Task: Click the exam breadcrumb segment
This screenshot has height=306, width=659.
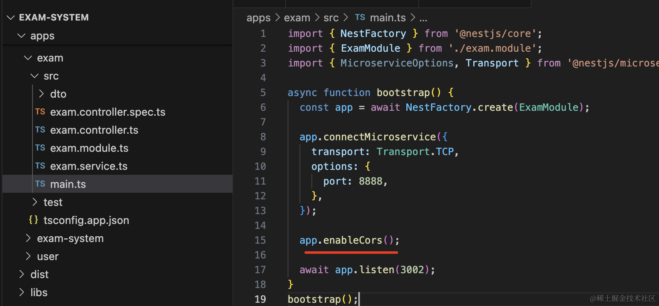Action: tap(297, 18)
